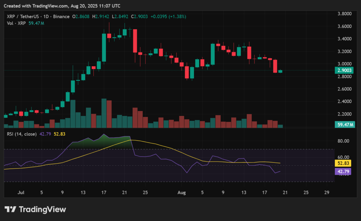Image resolution: width=361 pixels, height=221 pixels.
Task: Click the +1.38% change percentage
Action: tap(176, 16)
